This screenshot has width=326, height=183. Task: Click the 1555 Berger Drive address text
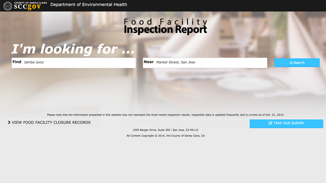point(151,130)
